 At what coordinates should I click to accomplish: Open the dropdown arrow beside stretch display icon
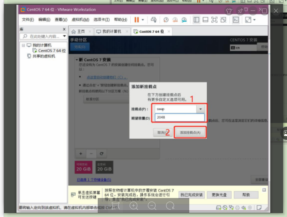click(254, 20)
